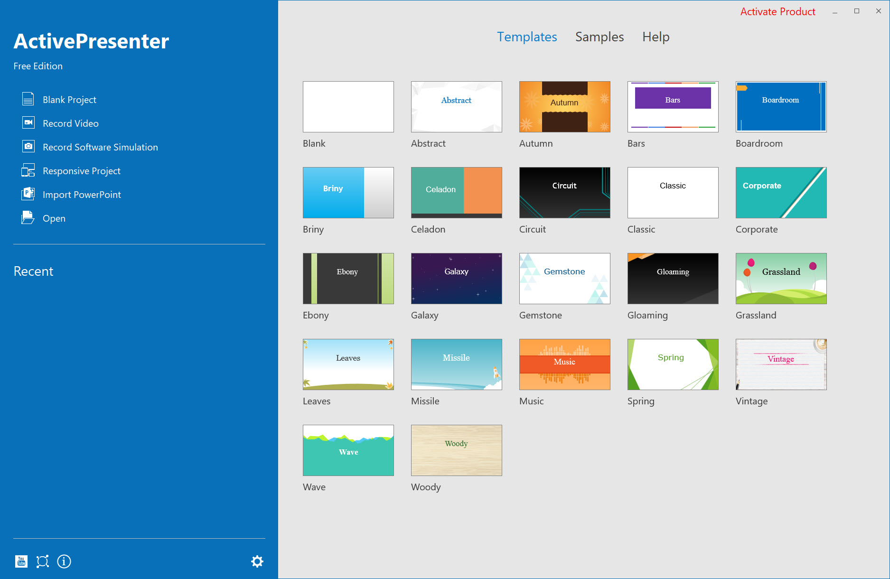Choose the Corporate template thumbnail

click(x=781, y=193)
